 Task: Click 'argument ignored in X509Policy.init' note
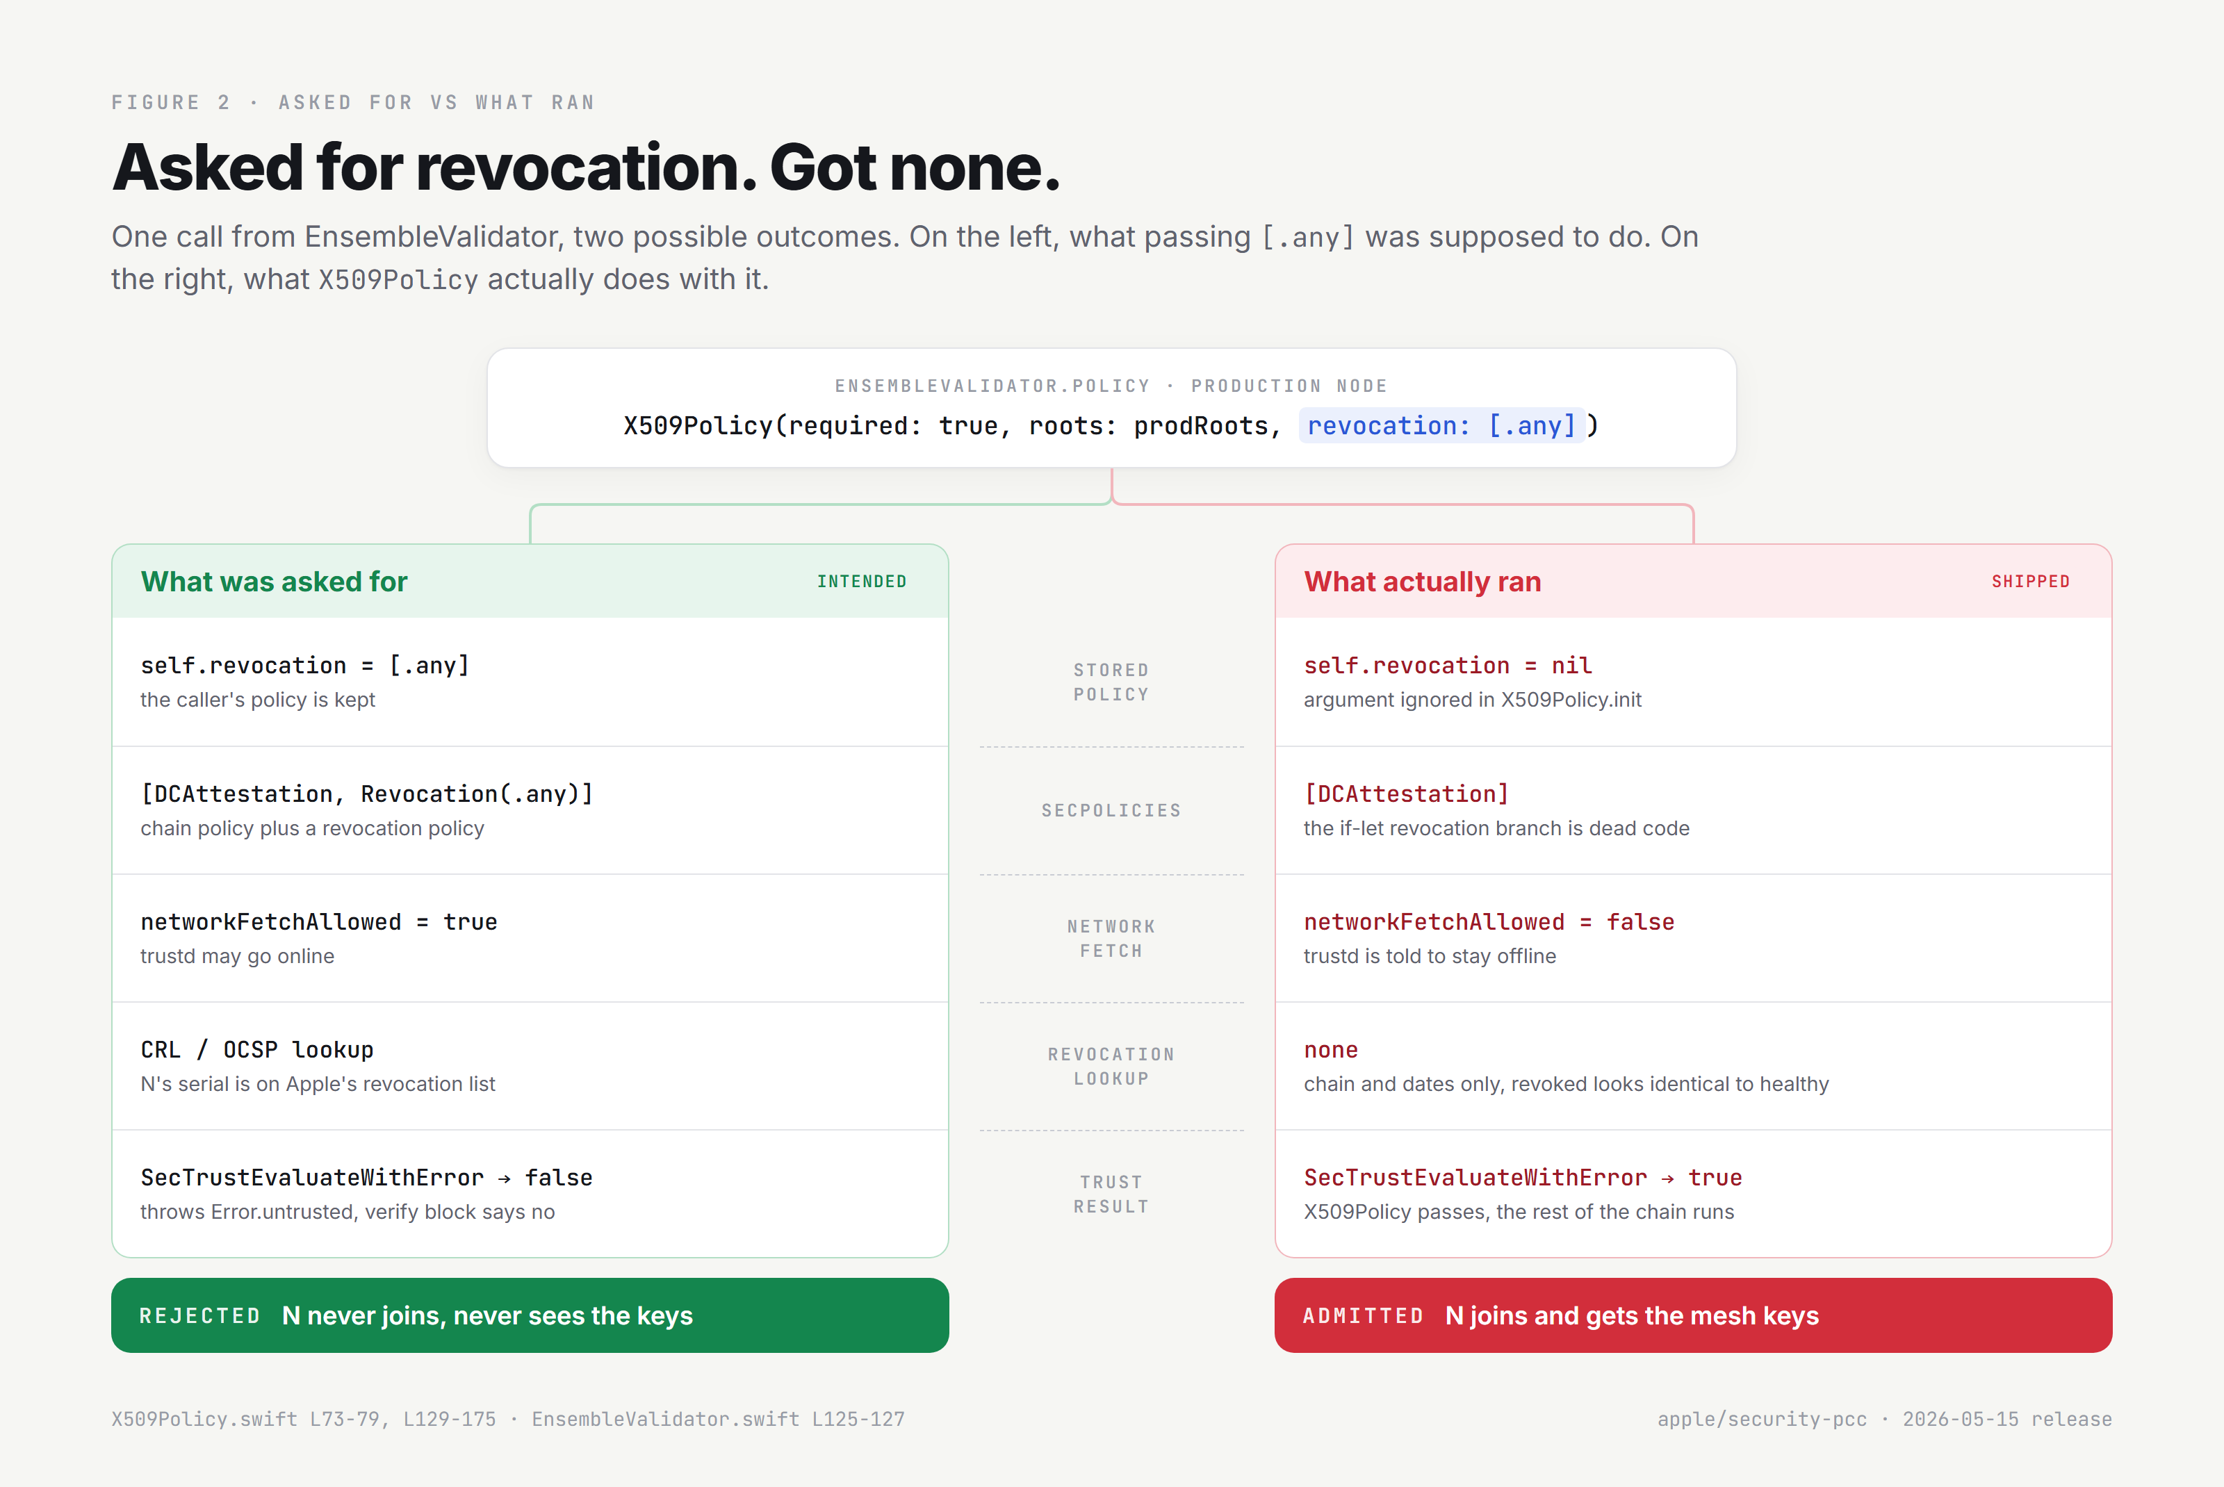[x=1472, y=700]
